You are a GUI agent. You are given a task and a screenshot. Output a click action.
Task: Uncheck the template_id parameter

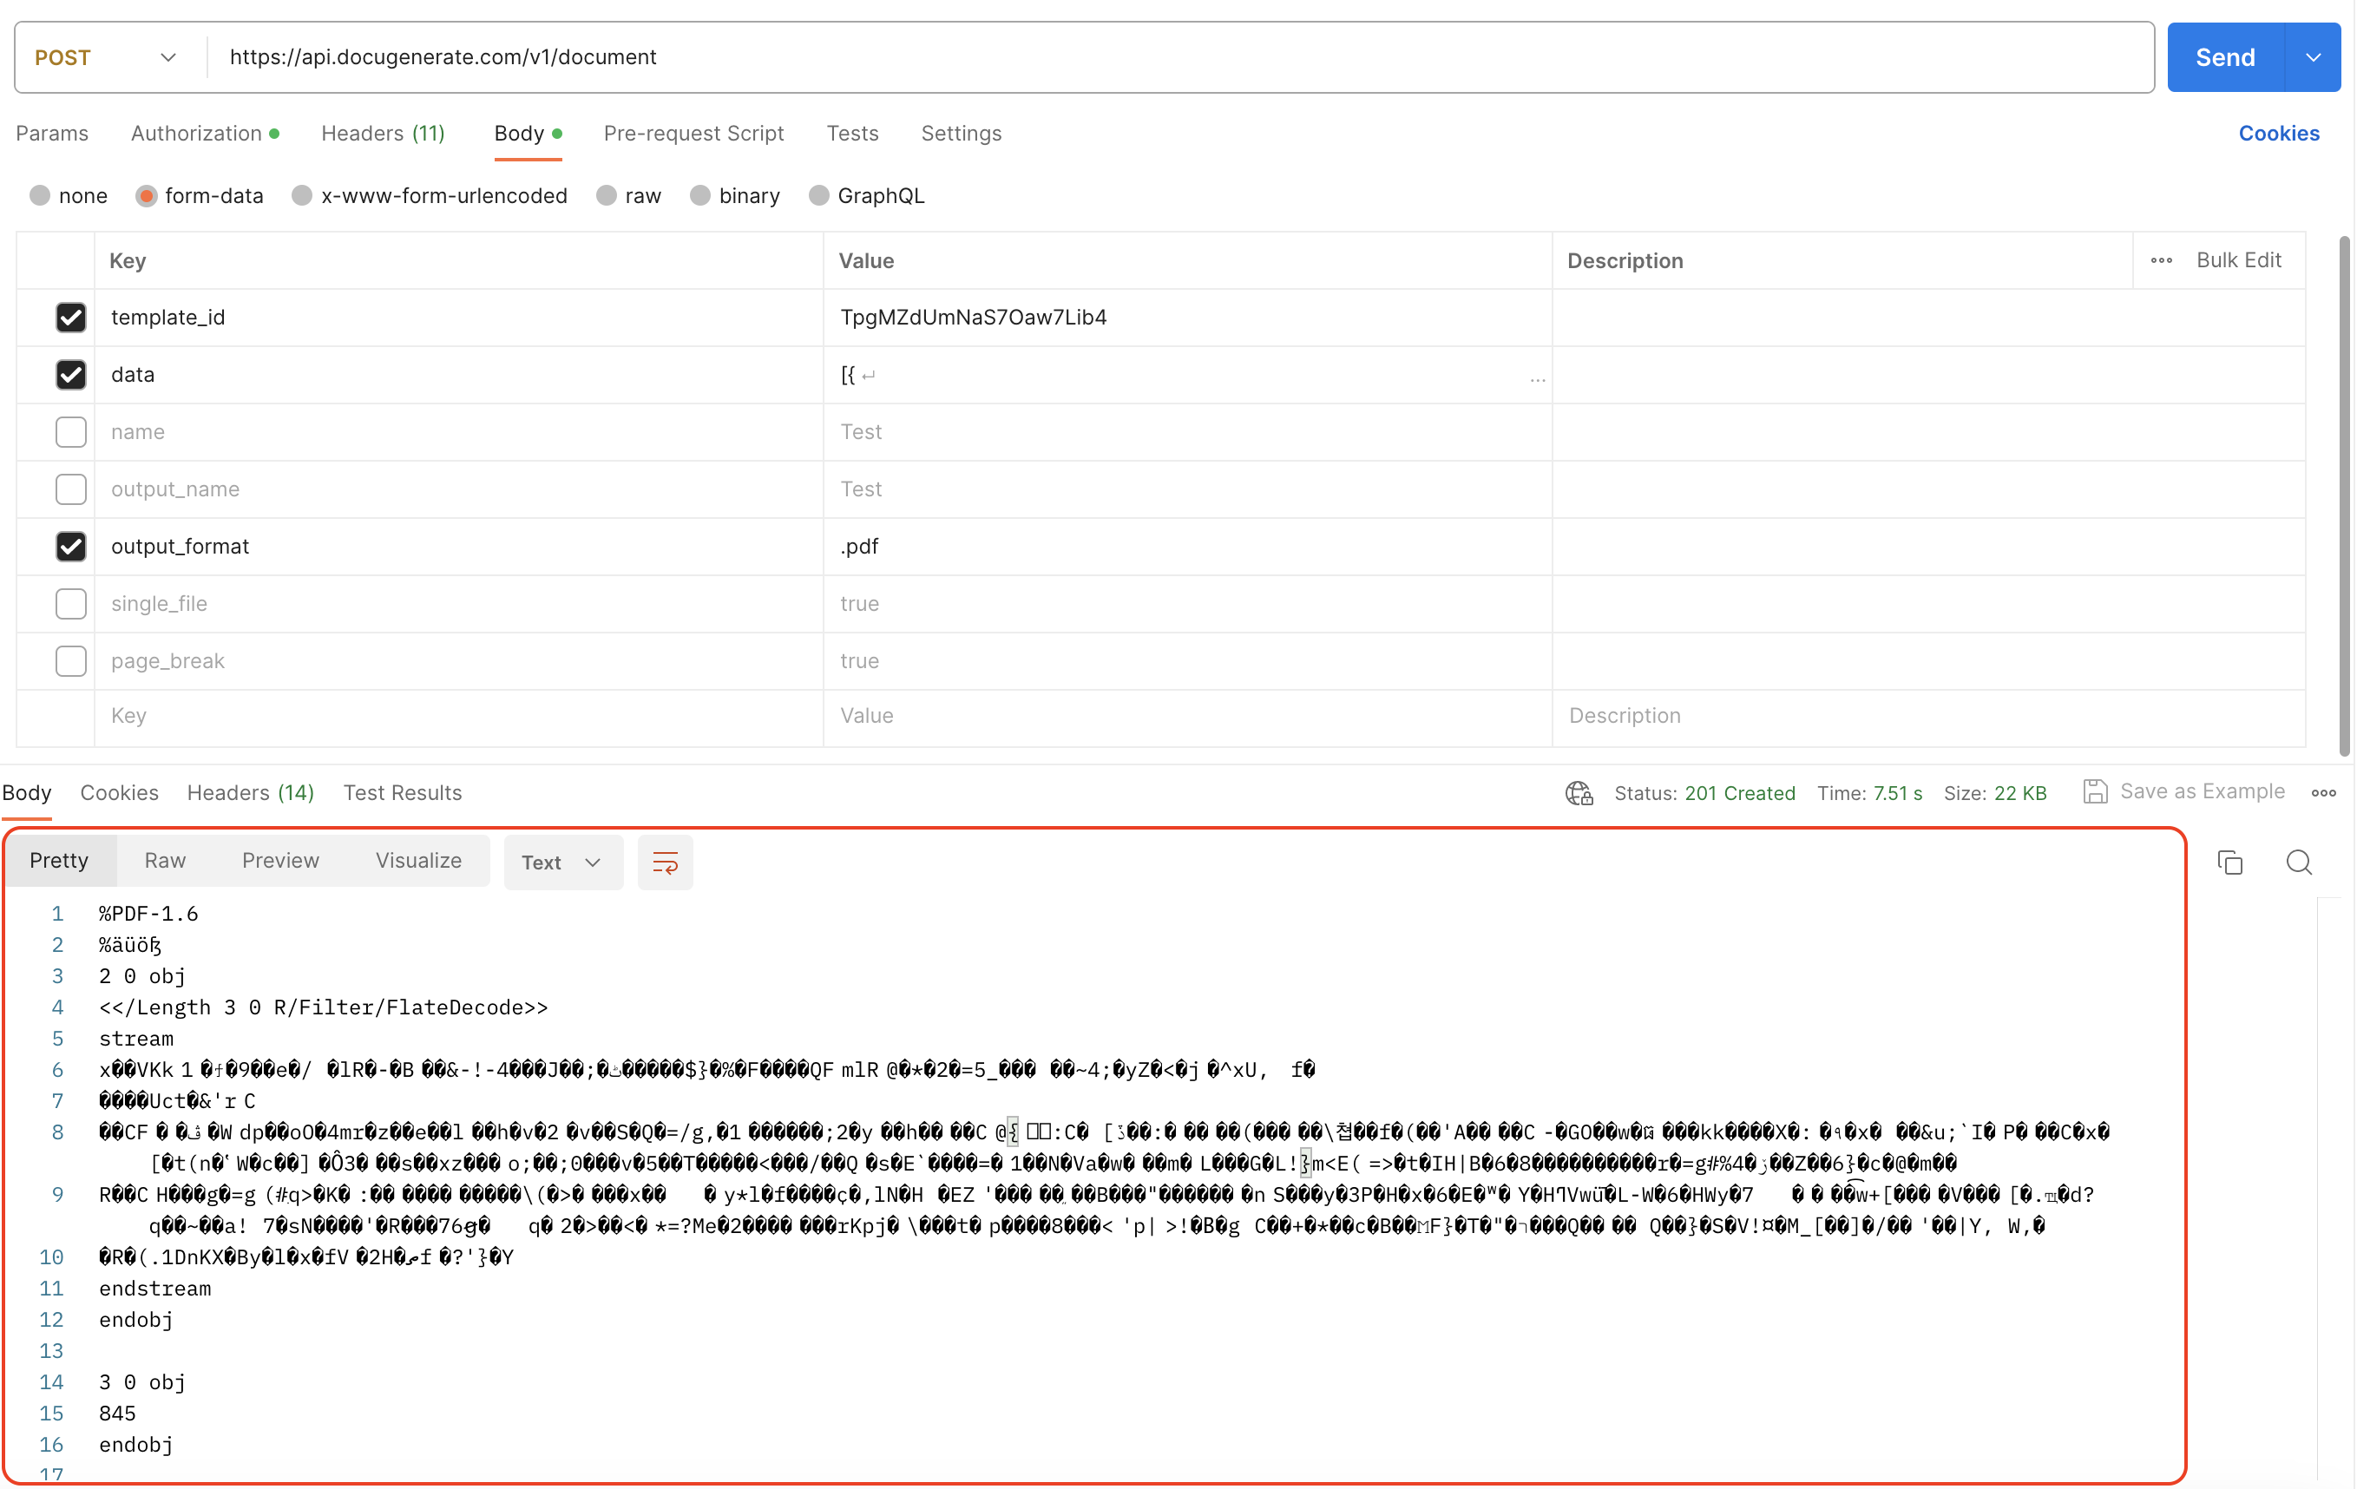[x=70, y=318]
